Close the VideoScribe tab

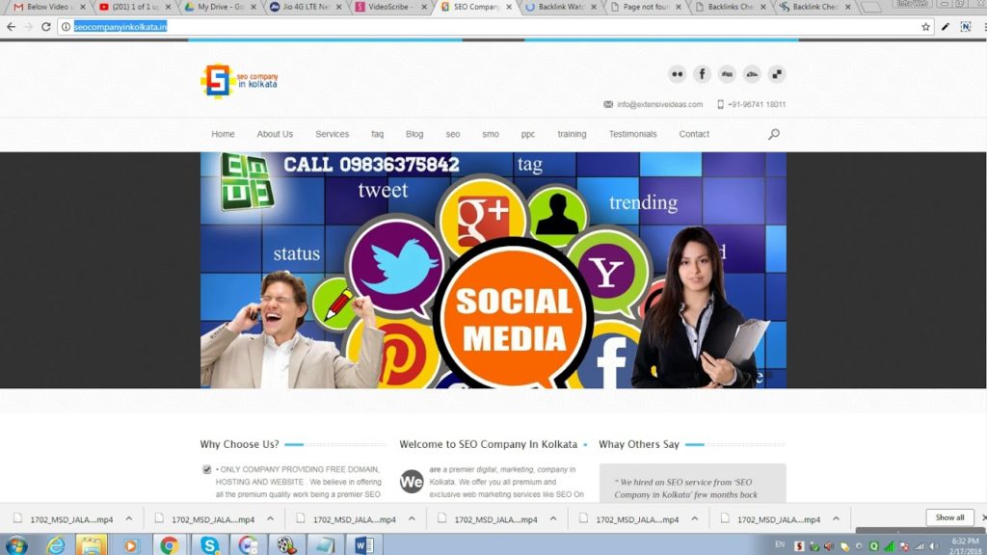point(424,7)
